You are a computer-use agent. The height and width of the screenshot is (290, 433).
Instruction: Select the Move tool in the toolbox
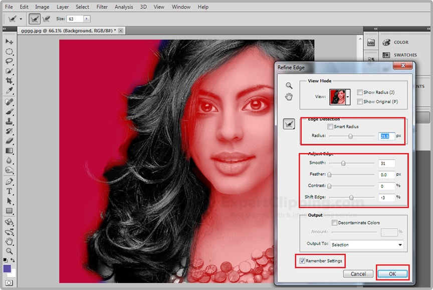pos(9,42)
